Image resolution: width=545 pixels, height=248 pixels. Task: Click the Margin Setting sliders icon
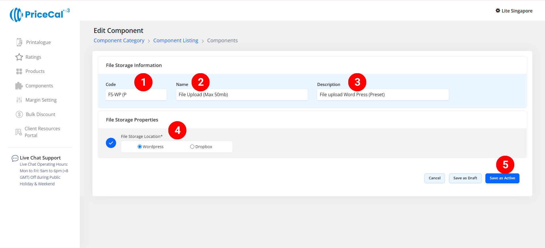click(19, 100)
